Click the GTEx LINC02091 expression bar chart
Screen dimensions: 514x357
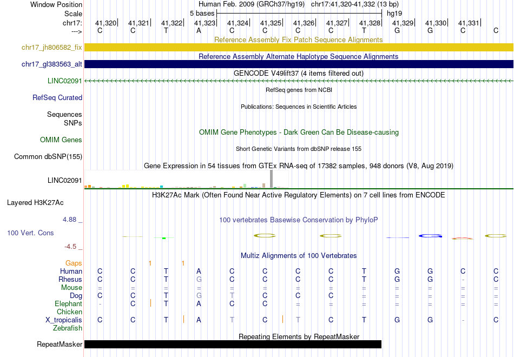point(187,179)
